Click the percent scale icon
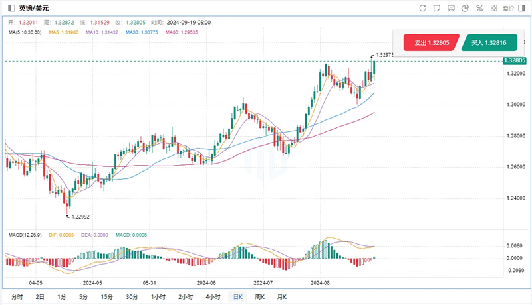 (x=479, y=9)
